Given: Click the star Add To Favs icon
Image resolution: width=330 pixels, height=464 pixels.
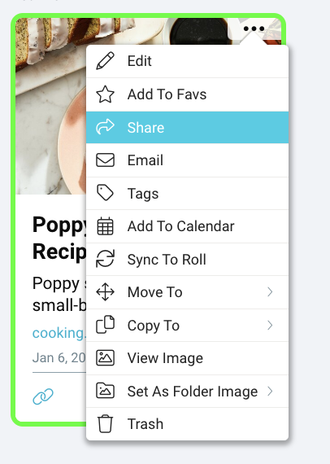Looking at the screenshot, I should tap(105, 94).
